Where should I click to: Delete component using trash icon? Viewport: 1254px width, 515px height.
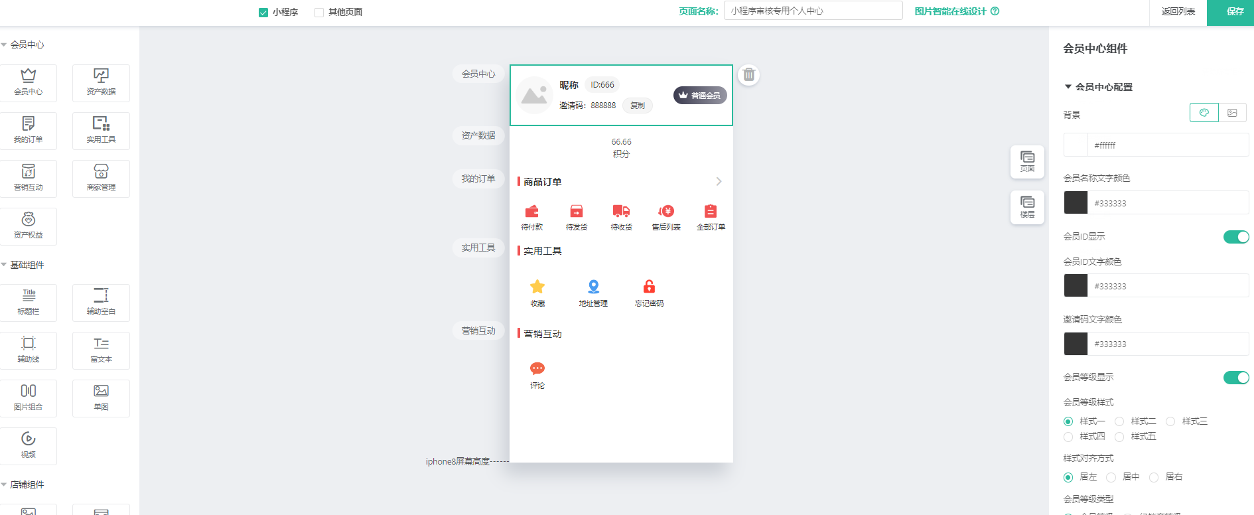point(748,75)
